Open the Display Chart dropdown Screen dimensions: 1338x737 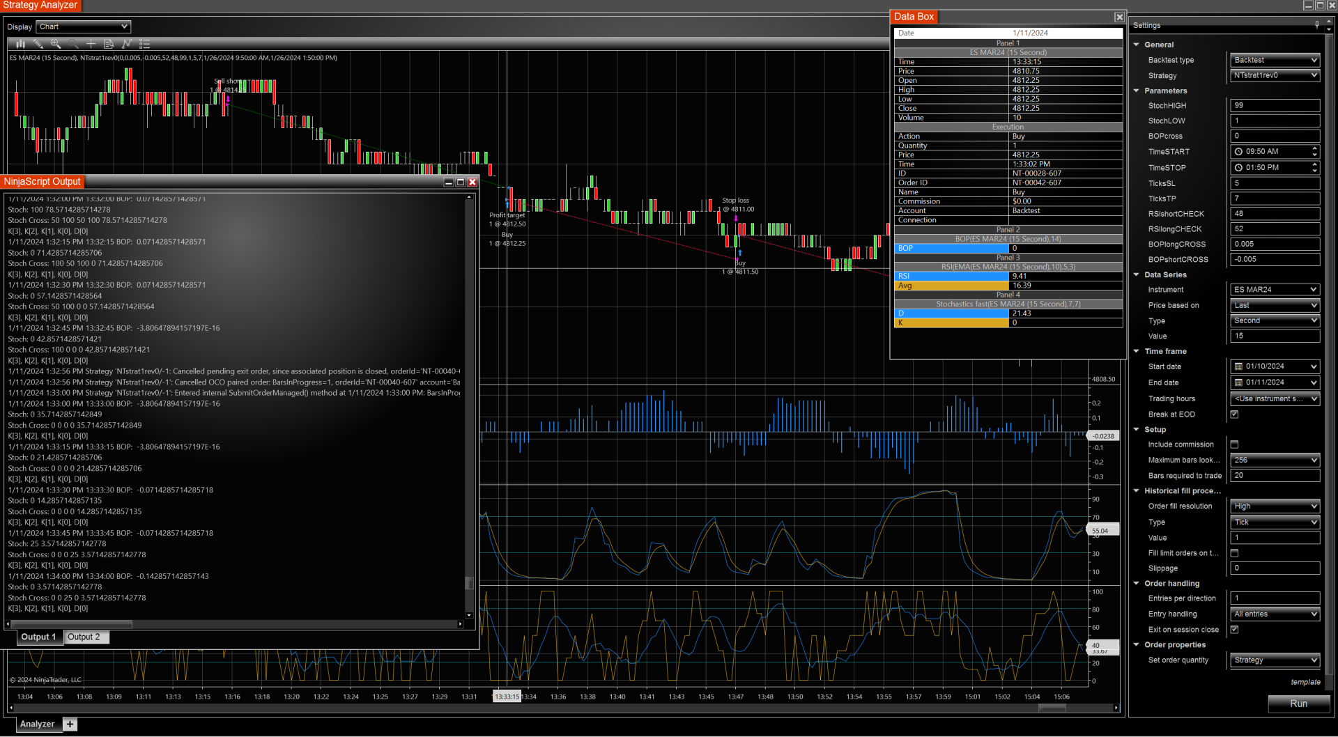click(x=84, y=26)
